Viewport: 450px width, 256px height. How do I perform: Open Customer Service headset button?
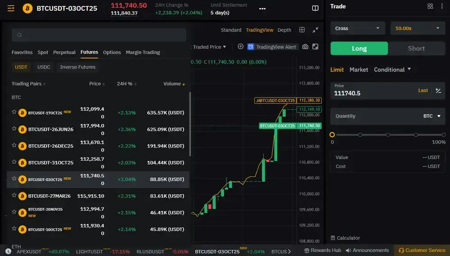click(422, 250)
